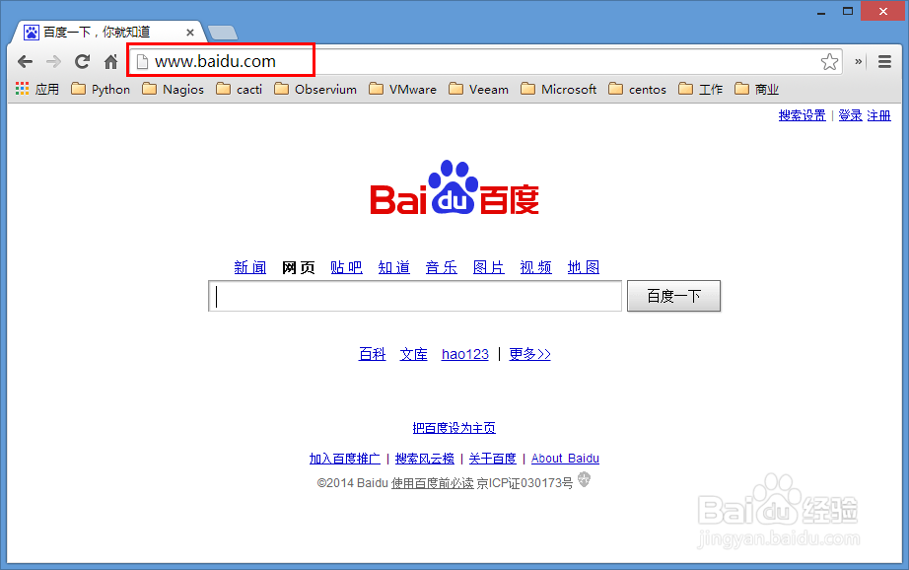The image size is (909, 570).
Task: Close the 百度一下 browser tab
Action: coord(189,33)
